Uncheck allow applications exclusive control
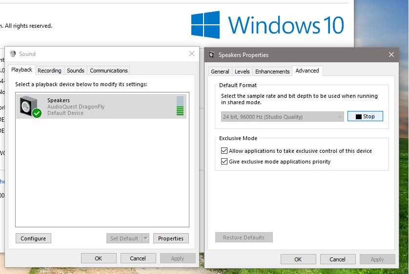The height and width of the screenshot is (274, 409). pos(225,151)
